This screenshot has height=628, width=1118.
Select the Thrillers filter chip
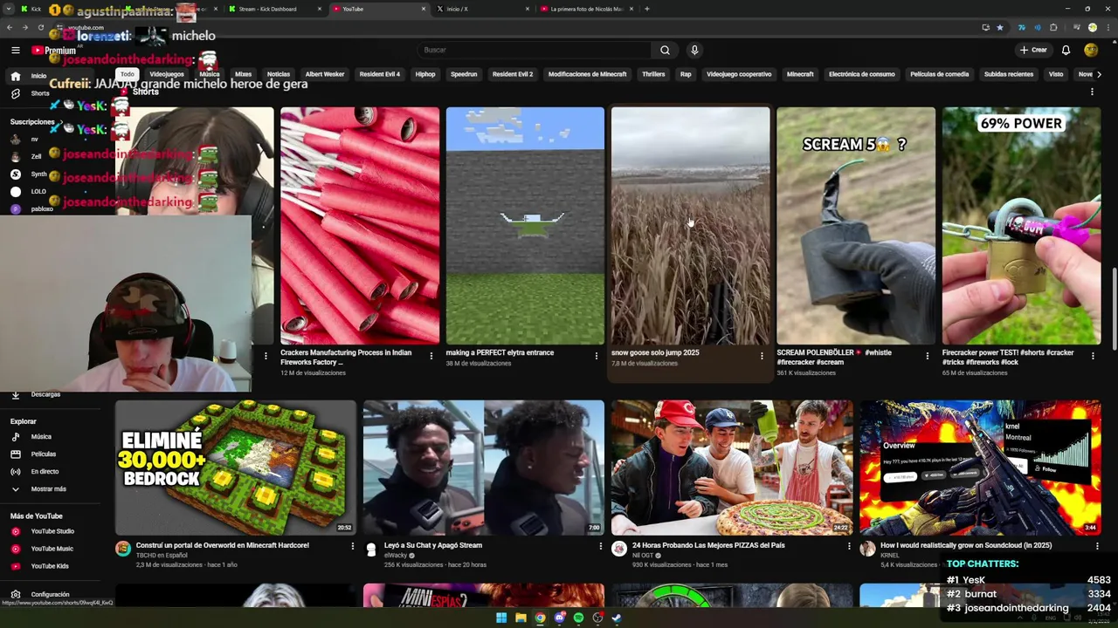(653, 74)
